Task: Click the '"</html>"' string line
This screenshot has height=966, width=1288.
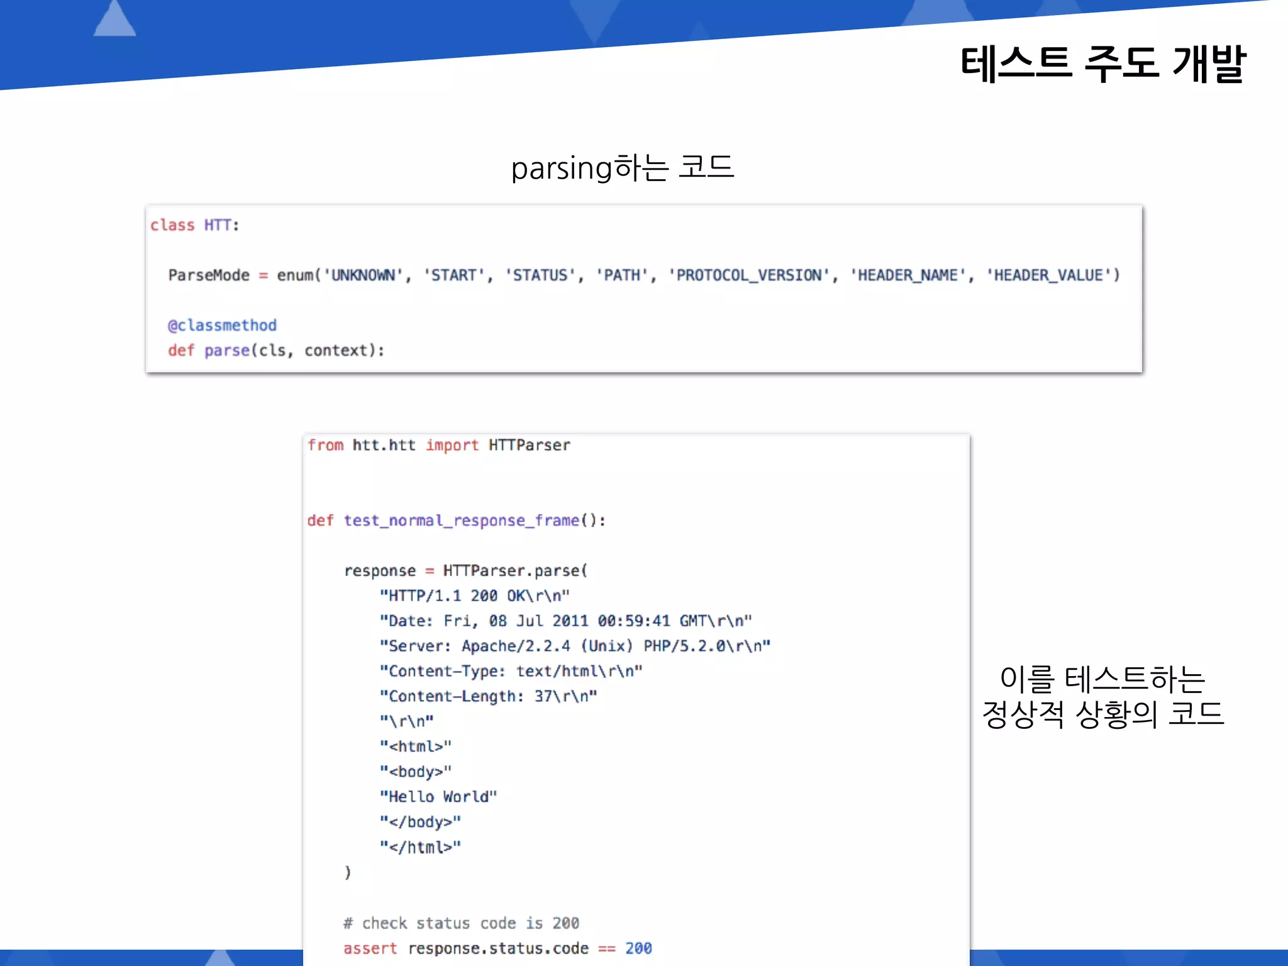Action: pyautogui.click(x=420, y=847)
